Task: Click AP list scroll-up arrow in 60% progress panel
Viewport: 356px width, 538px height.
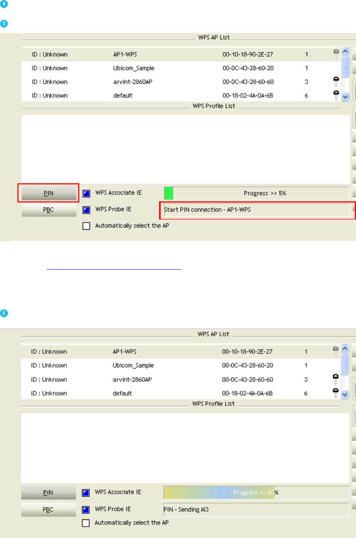Action: tap(345, 349)
